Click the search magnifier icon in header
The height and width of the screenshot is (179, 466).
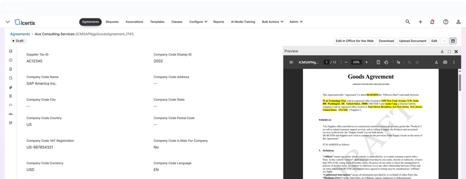tap(408, 22)
